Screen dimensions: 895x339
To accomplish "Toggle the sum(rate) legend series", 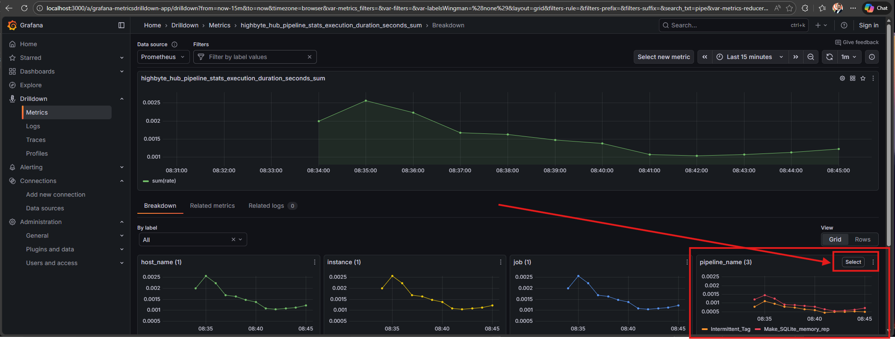I will [x=163, y=181].
